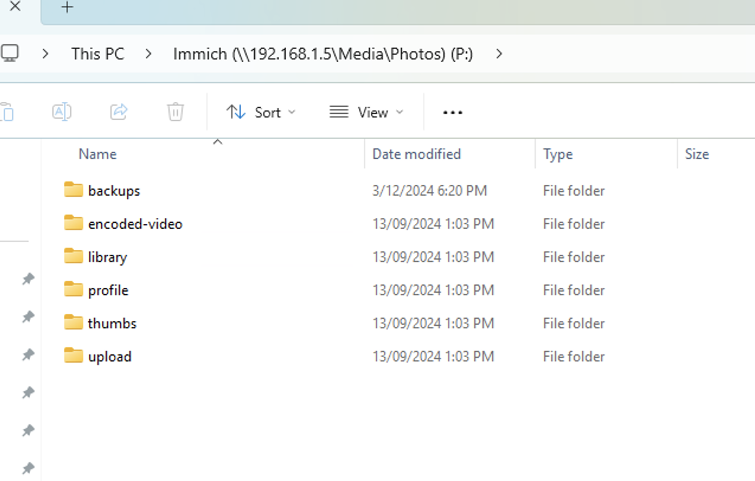Viewport: 755px width, 481px height.
Task: Click date modified of encoded-video row
Action: pyautogui.click(x=433, y=224)
